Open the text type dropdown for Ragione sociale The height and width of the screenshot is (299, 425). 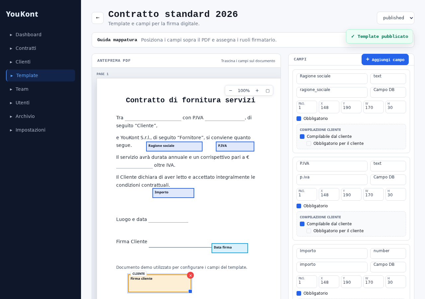[x=388, y=79]
